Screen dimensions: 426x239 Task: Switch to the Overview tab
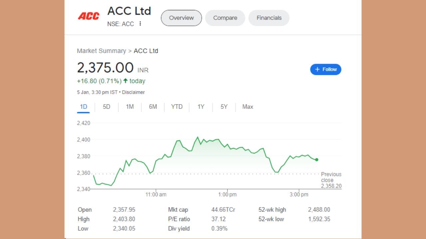181,18
